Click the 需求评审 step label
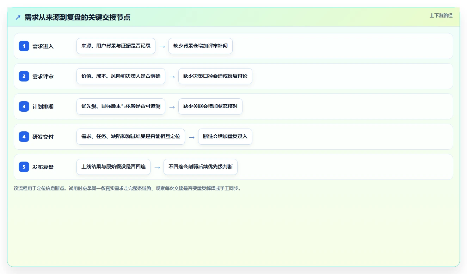The height and width of the screenshot is (274, 467). pos(43,76)
